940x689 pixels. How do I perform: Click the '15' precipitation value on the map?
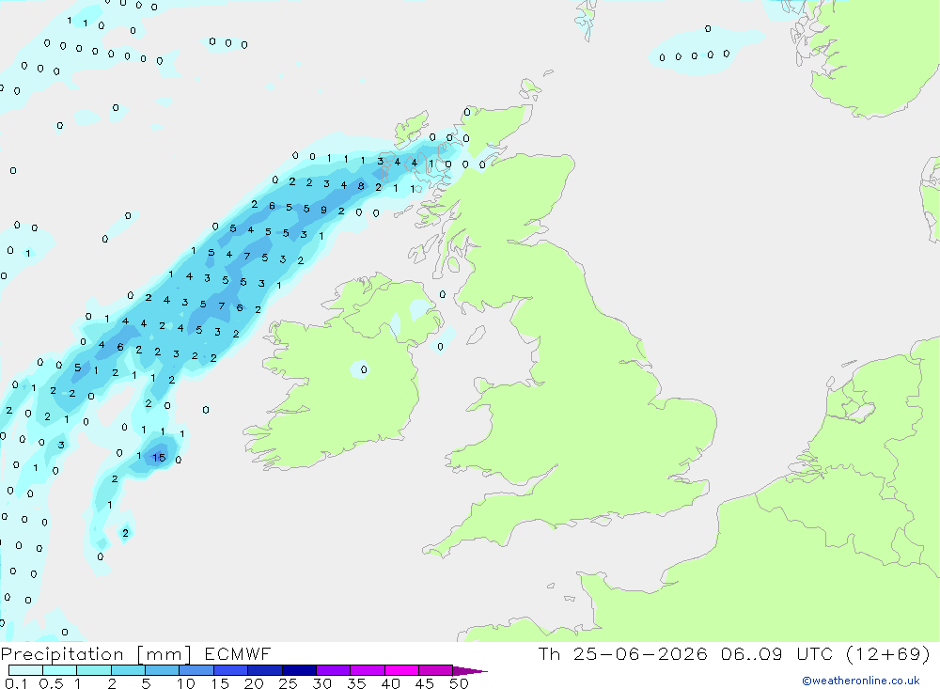tap(158, 458)
